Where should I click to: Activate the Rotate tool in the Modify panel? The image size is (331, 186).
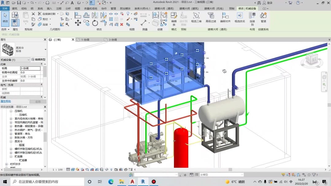pos(95,23)
